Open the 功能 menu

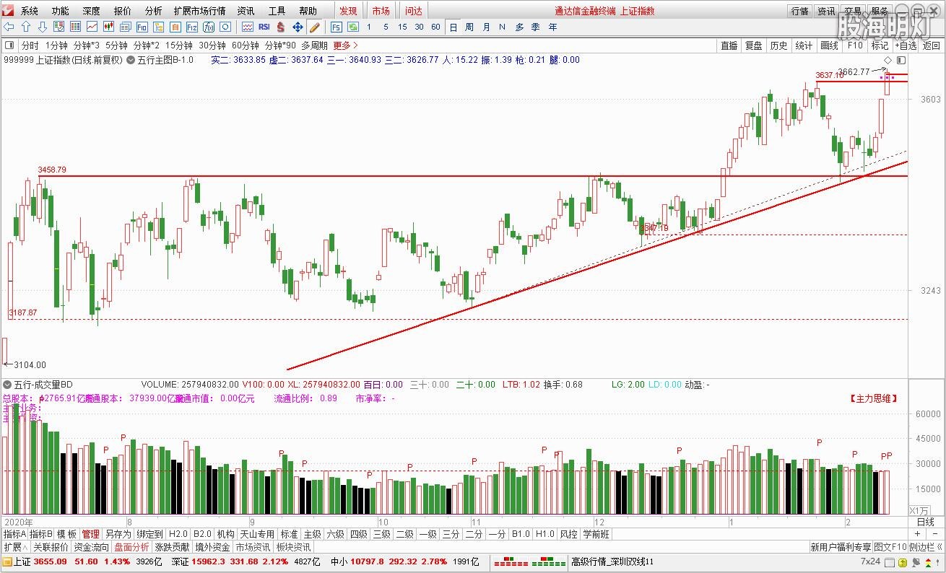coord(61,11)
